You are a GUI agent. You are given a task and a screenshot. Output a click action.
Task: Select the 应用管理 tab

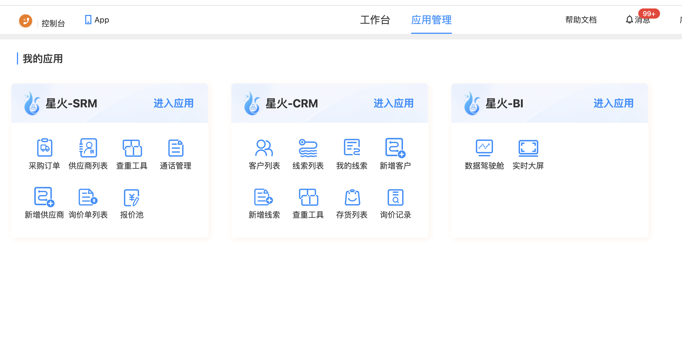(431, 20)
